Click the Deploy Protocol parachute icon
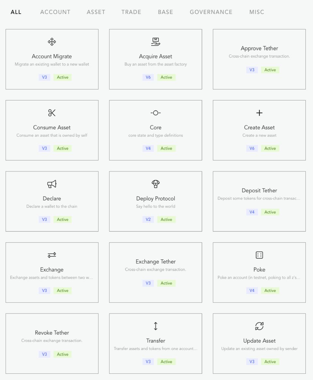This screenshot has height=380, width=313. point(156,184)
